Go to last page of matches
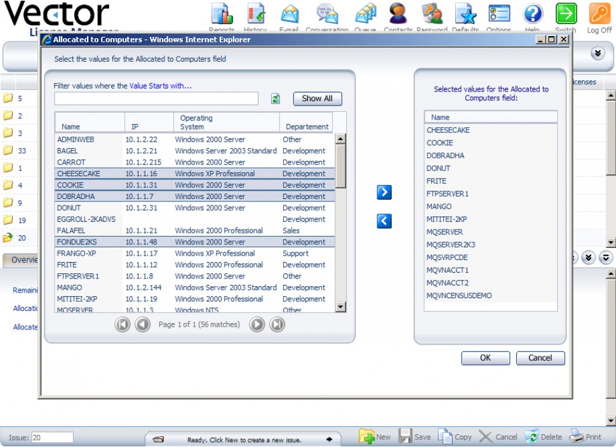This screenshot has height=447, width=616. pyautogui.click(x=278, y=325)
